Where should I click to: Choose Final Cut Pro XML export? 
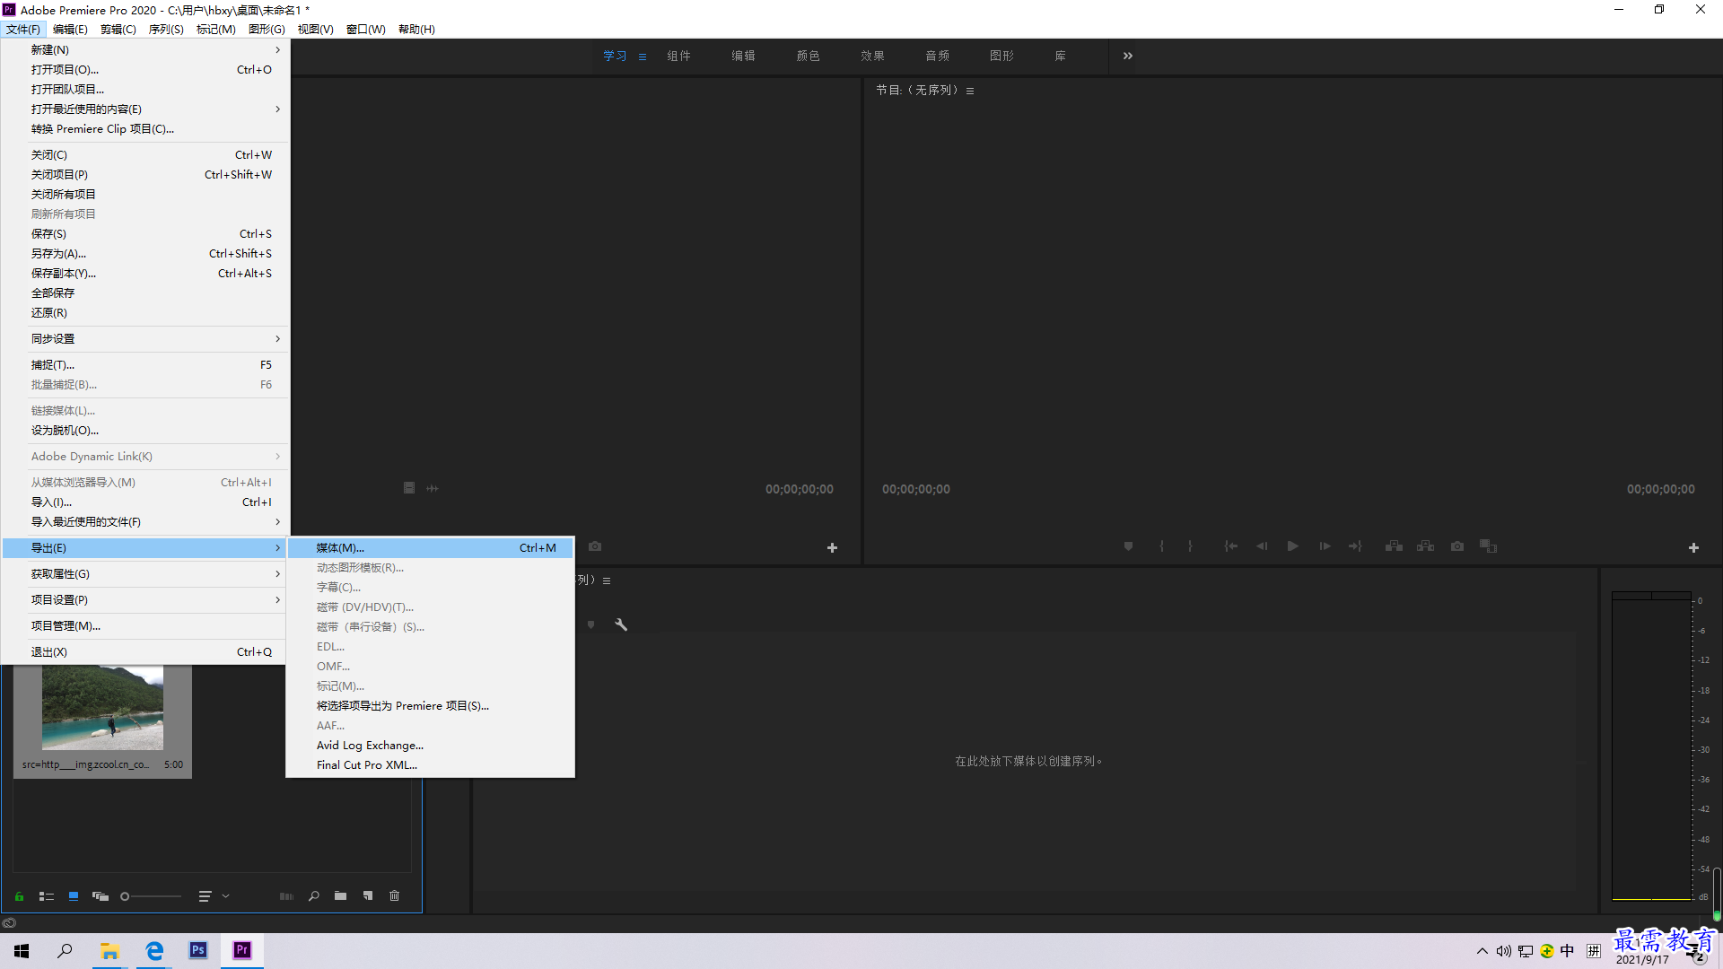(431, 765)
